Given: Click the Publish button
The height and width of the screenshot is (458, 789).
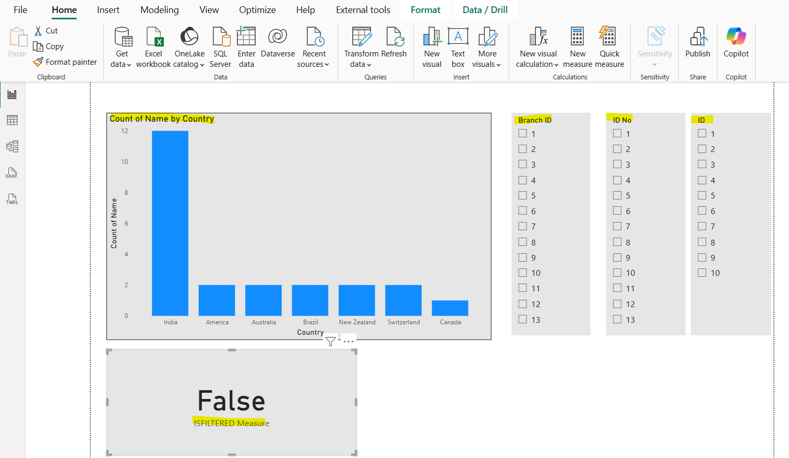Looking at the screenshot, I should pyautogui.click(x=698, y=46).
